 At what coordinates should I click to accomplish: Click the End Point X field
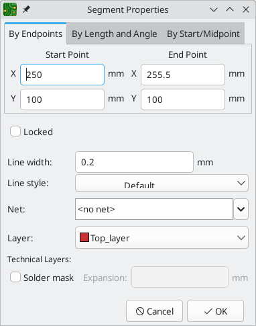[x=183, y=75]
